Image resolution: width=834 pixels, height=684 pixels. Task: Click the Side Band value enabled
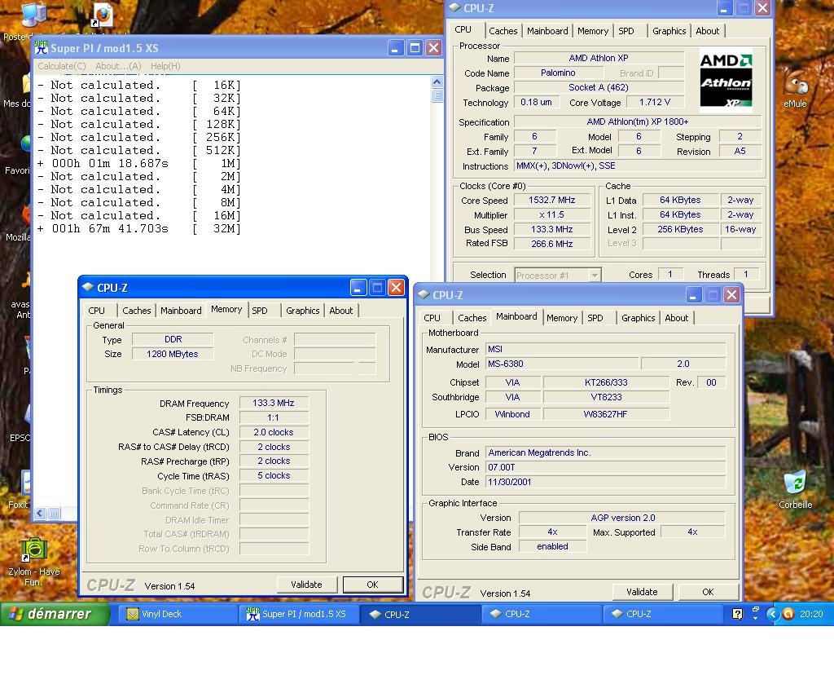point(552,546)
